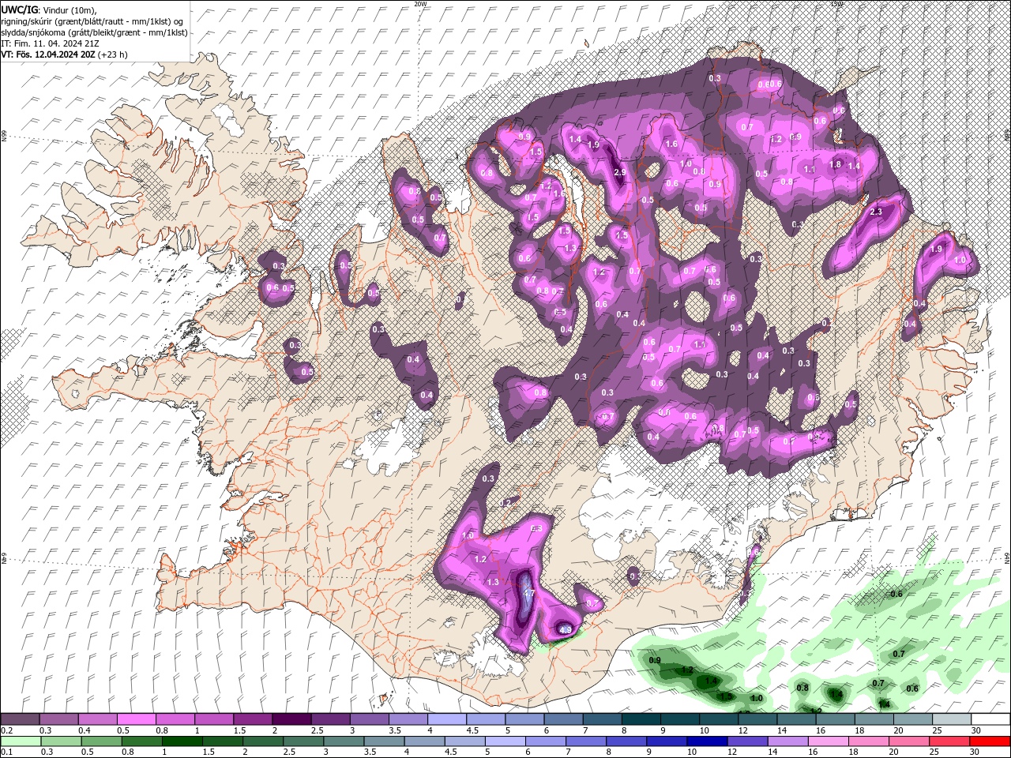The width and height of the screenshot is (1011, 758).
Task: Click the 'slydda/snjókoma' description line
Action: 94,32
